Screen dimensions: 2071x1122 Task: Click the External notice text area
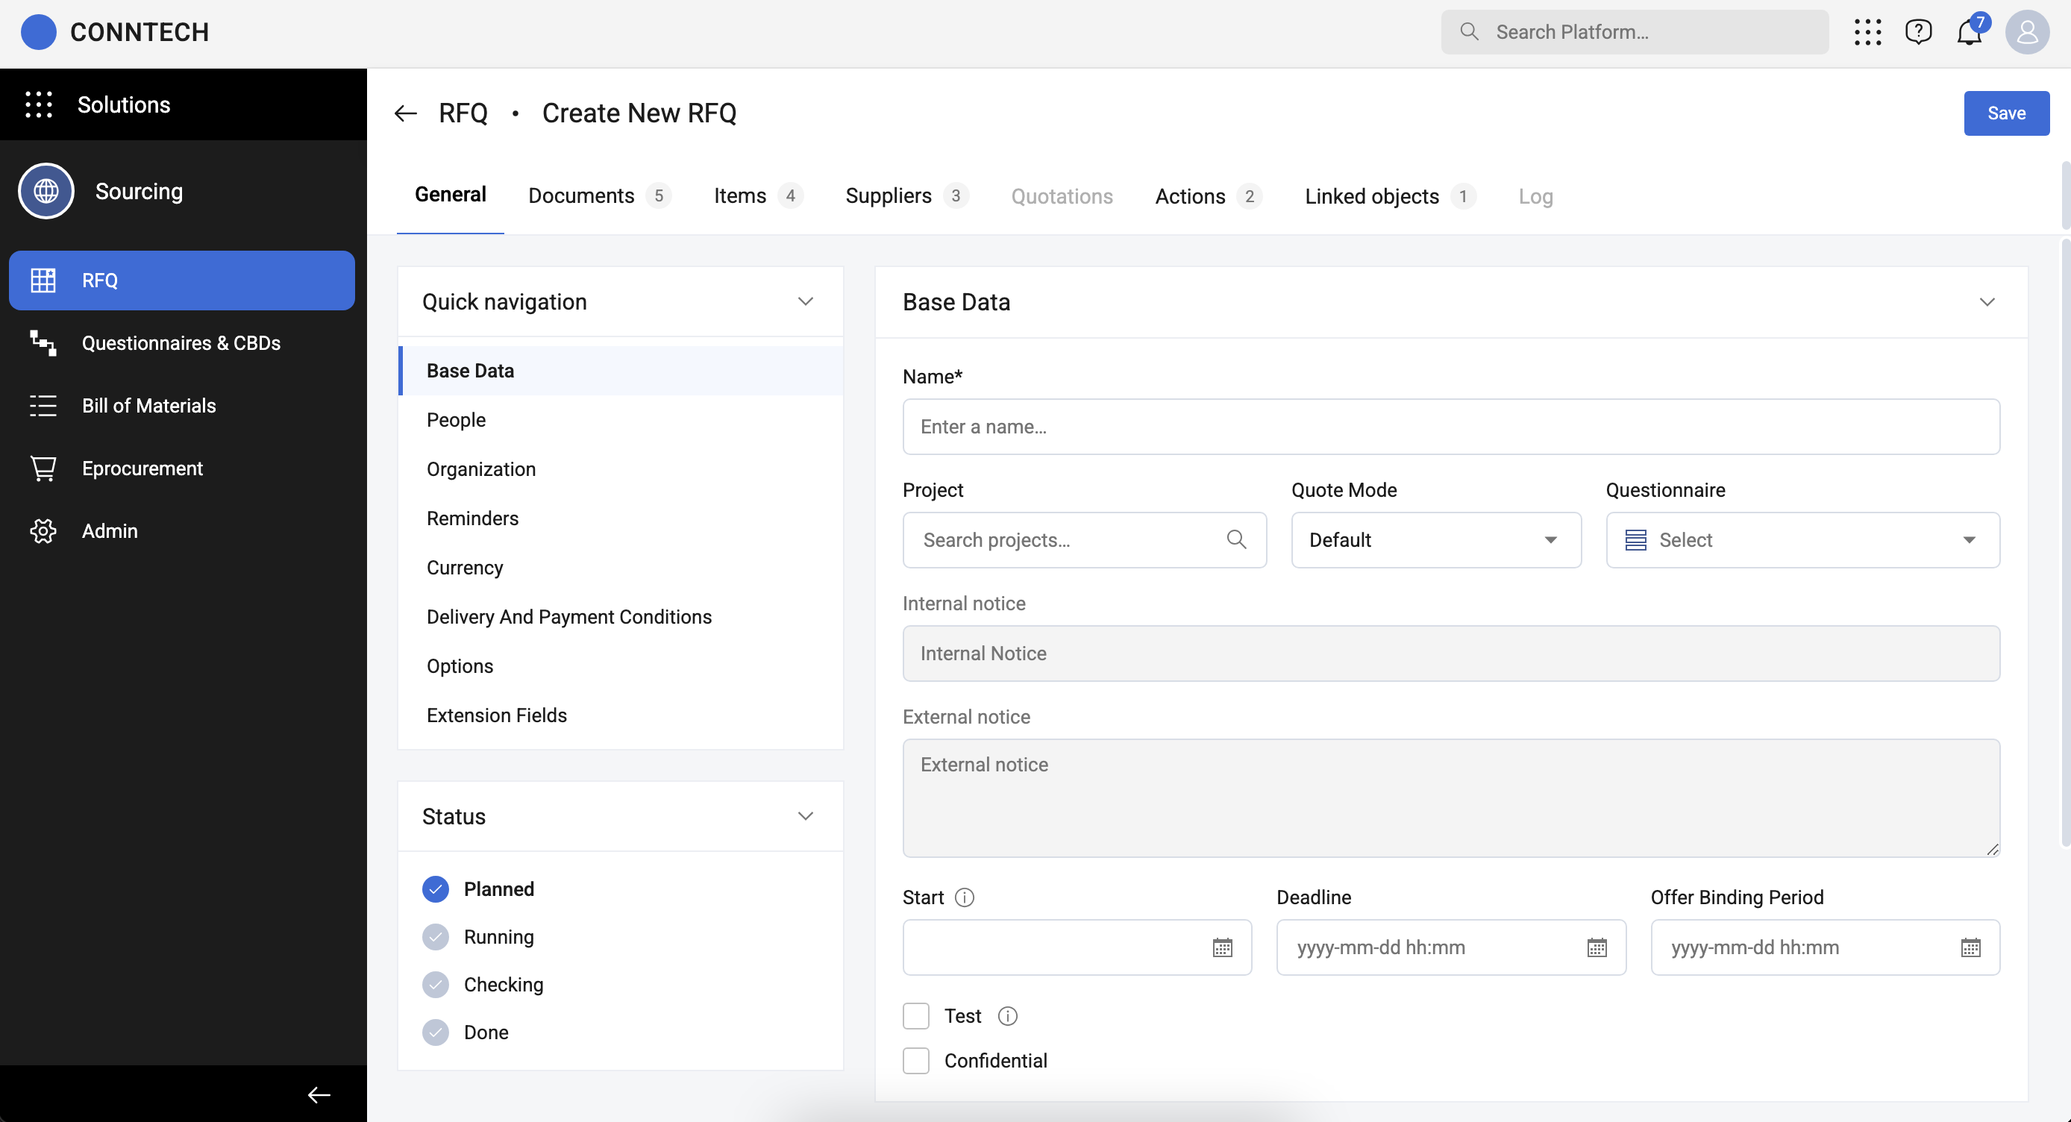(x=1451, y=798)
